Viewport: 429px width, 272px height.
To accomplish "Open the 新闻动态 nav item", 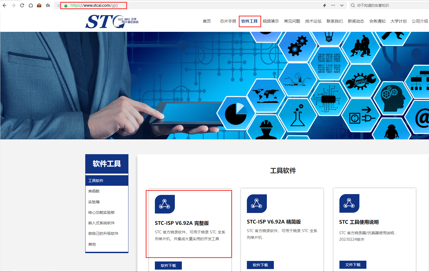I will pyautogui.click(x=356, y=21).
